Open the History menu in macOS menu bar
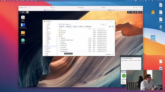This screenshot has height=92, width=165. pos(17,1)
